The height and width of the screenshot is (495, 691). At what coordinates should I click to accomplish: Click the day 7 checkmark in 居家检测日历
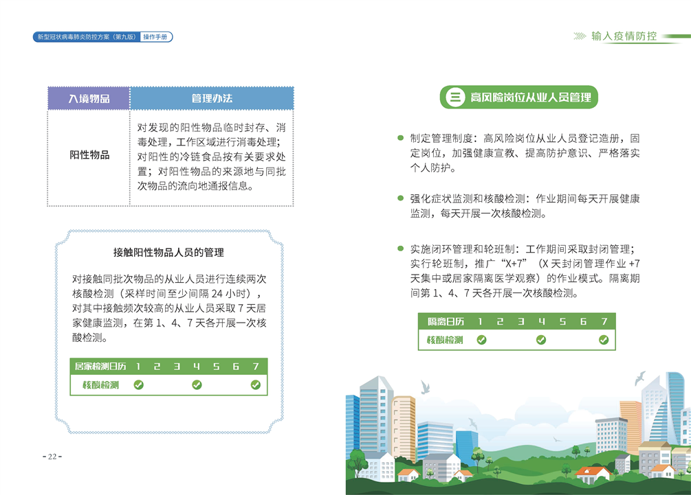(x=256, y=385)
